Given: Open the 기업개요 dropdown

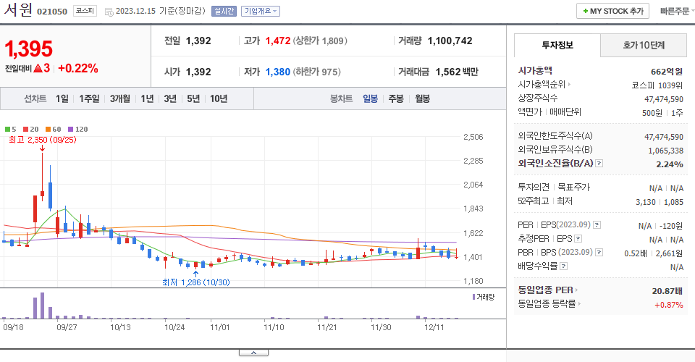Looking at the screenshot, I should 261,11.
